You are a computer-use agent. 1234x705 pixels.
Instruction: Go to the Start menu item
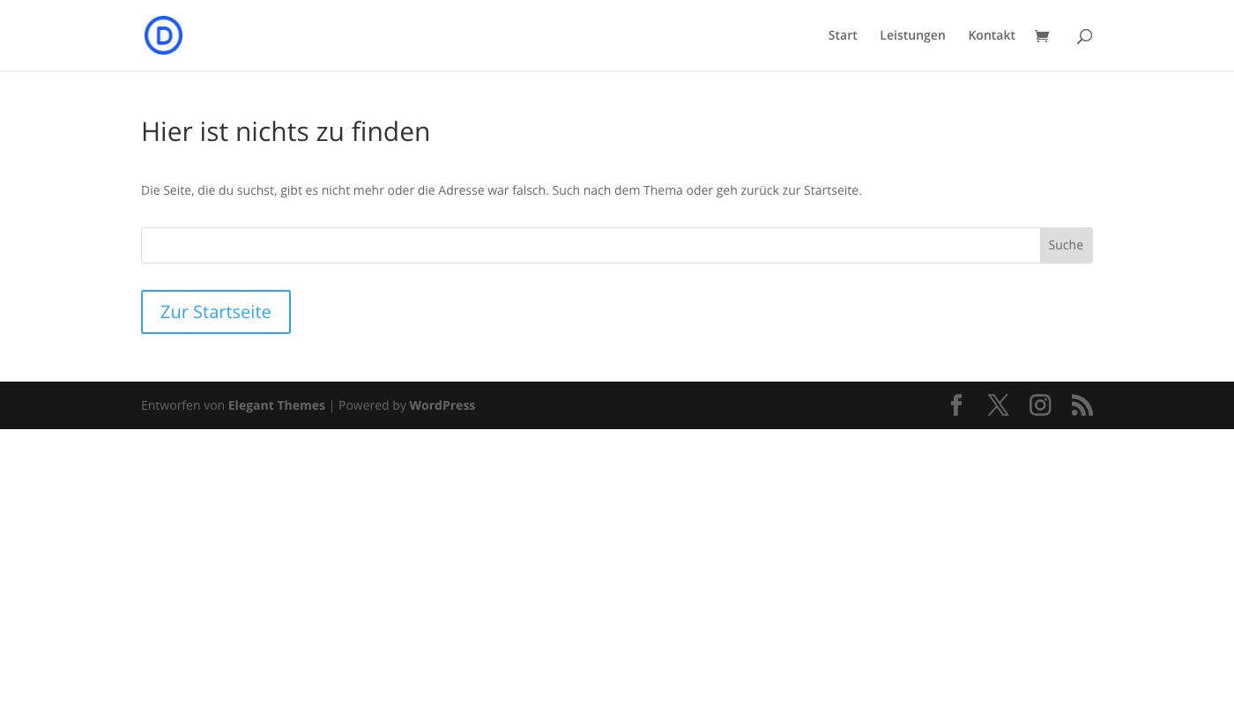tap(843, 35)
